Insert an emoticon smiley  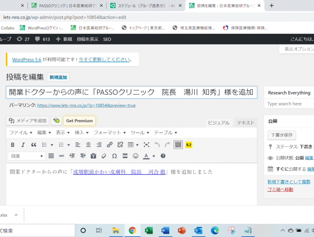(136, 156)
